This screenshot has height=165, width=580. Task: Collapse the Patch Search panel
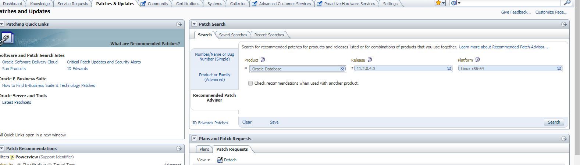tap(194, 24)
